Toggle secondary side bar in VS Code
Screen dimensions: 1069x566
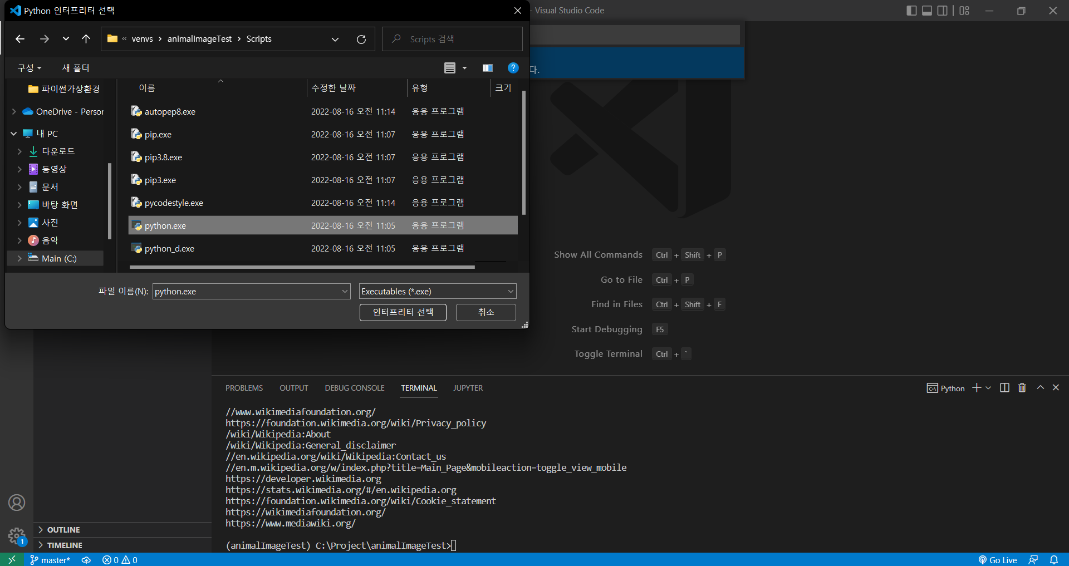coord(942,11)
